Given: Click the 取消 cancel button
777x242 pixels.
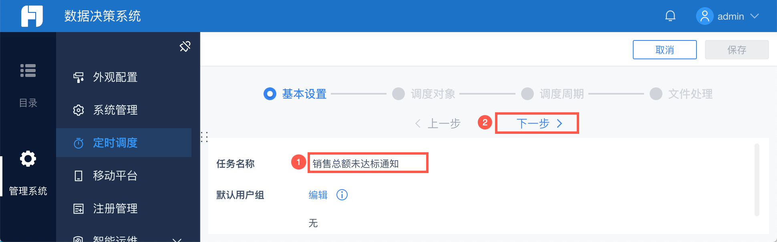Looking at the screenshot, I should click(664, 50).
